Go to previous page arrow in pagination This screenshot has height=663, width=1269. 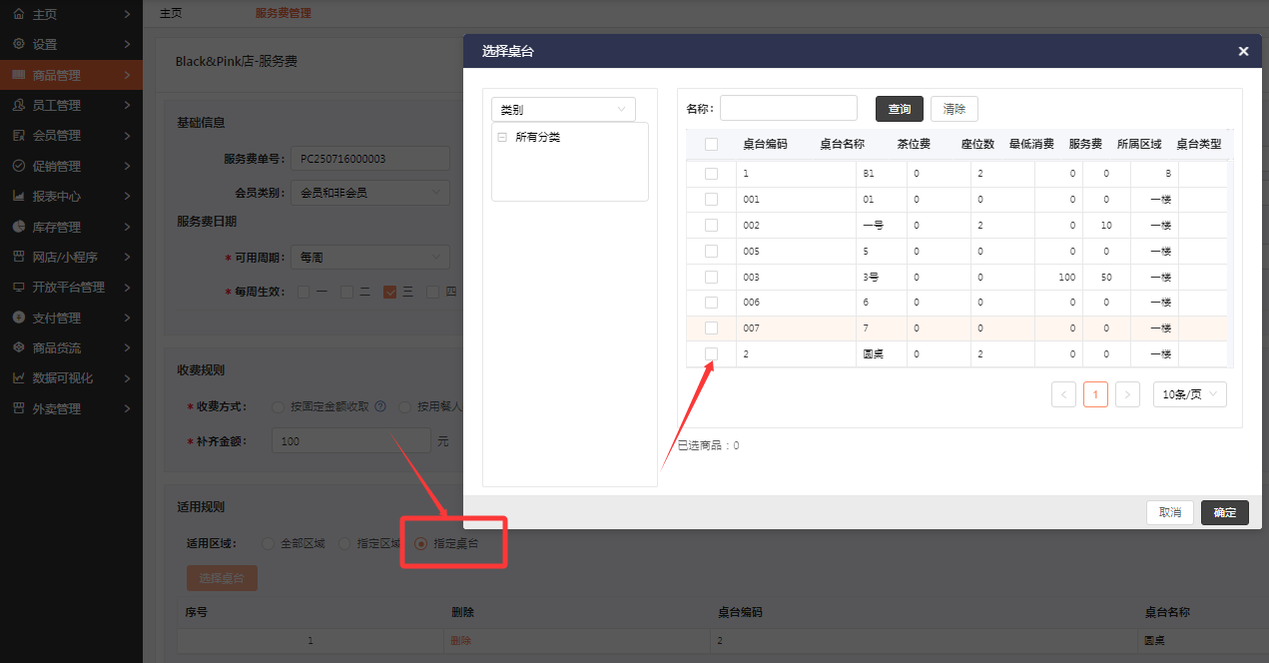tap(1063, 394)
